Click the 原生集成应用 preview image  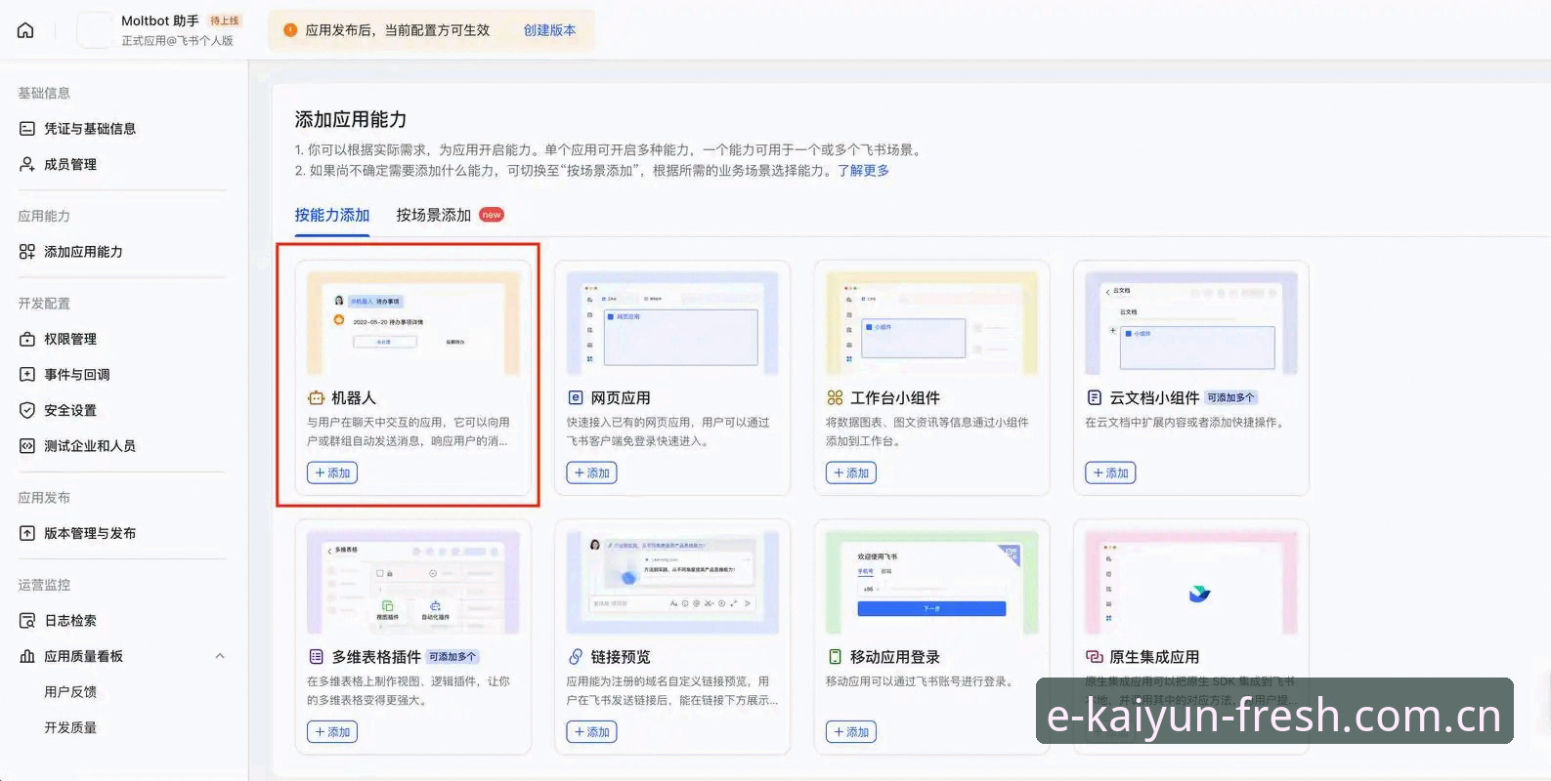1191,583
